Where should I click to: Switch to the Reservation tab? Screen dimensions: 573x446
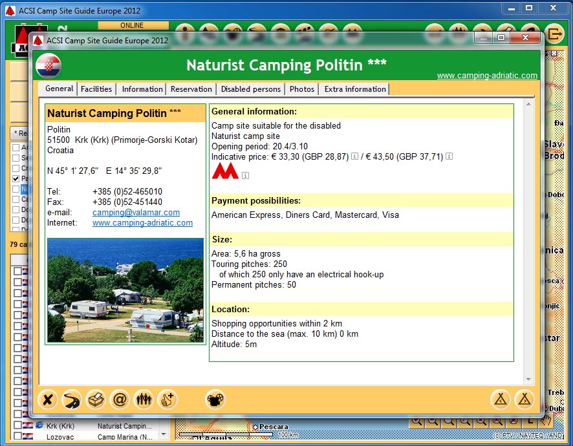[191, 89]
